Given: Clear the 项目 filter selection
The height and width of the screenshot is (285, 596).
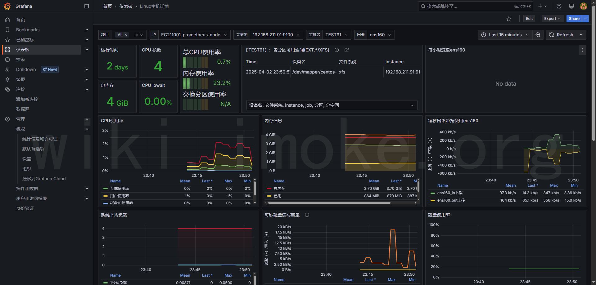Looking at the screenshot, I should point(136,35).
